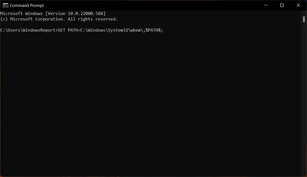Click the Command Prompt icon in the title bar

tap(5, 5)
